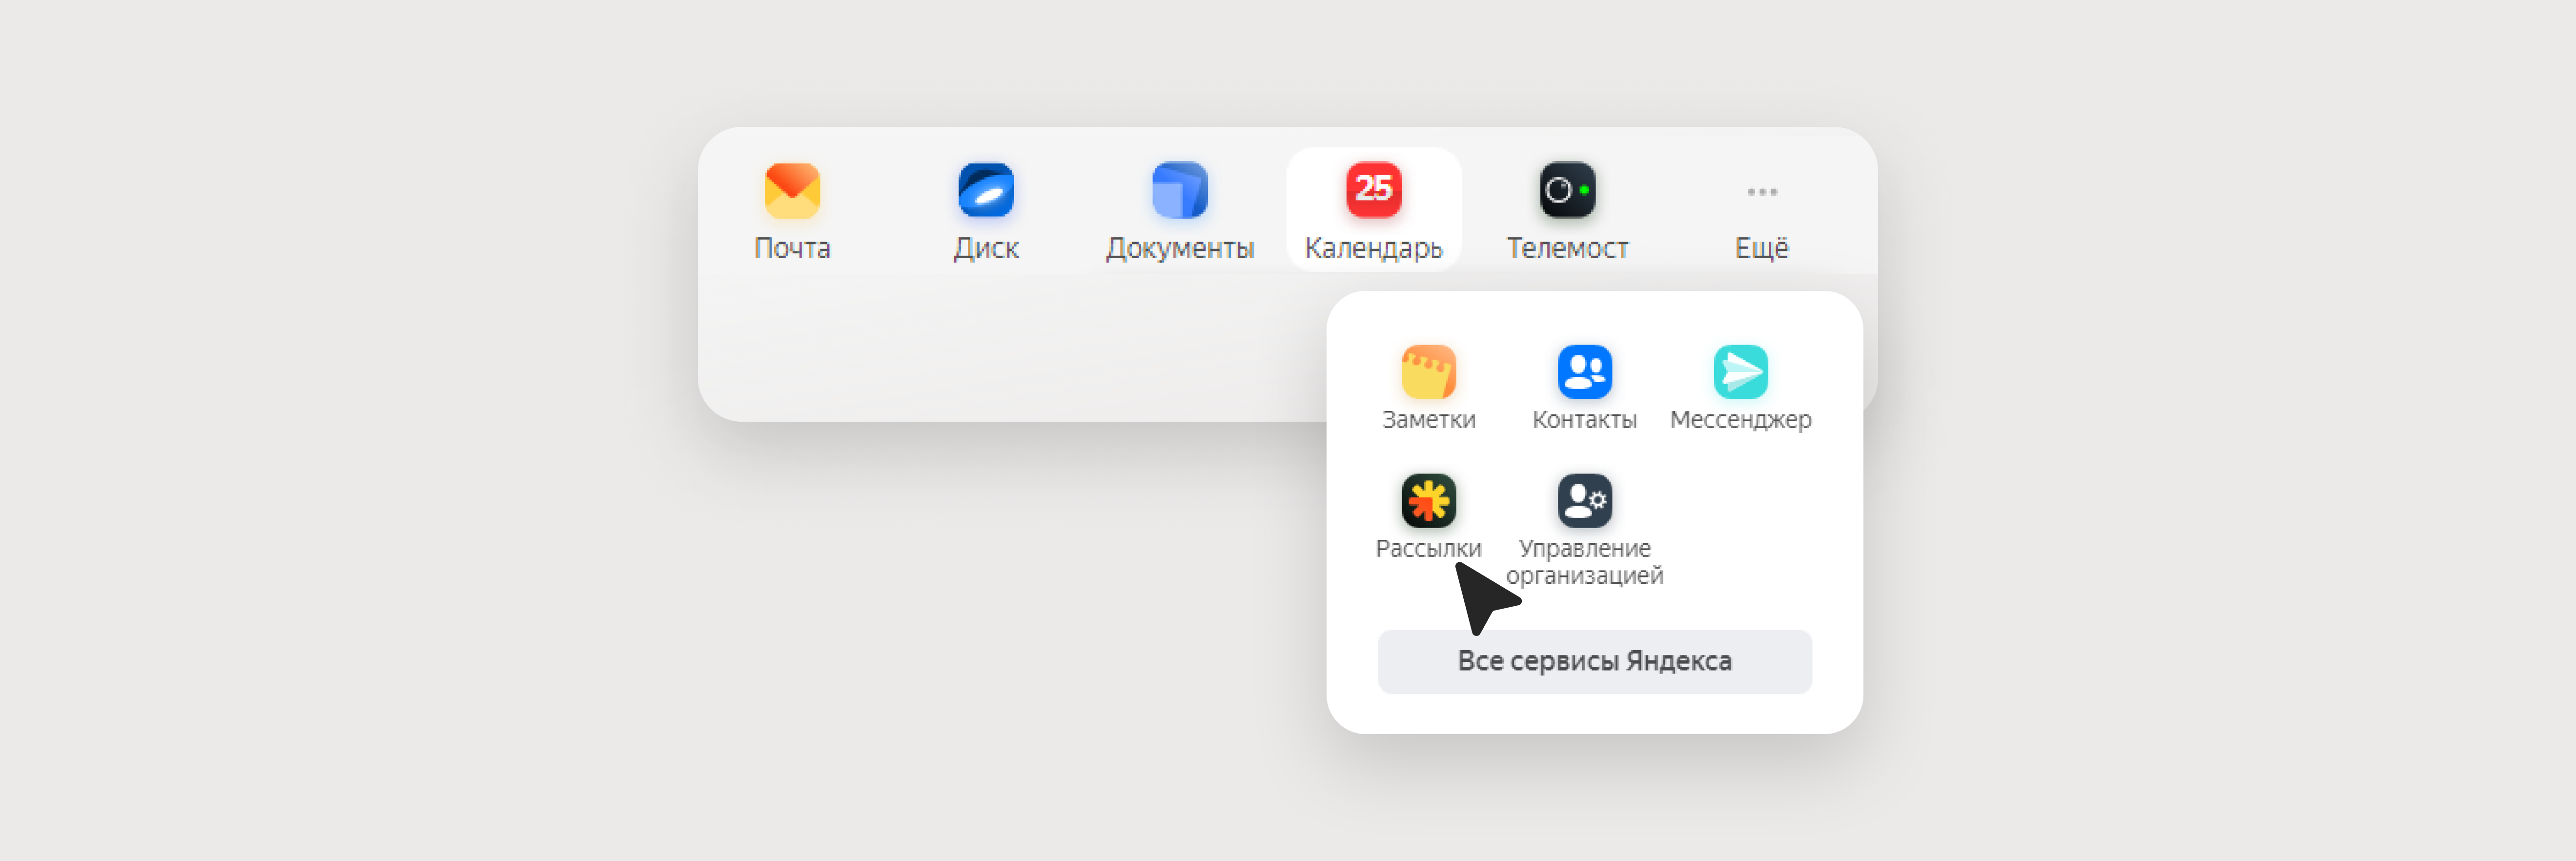
Task: Click the Почта text label
Action: point(792,248)
